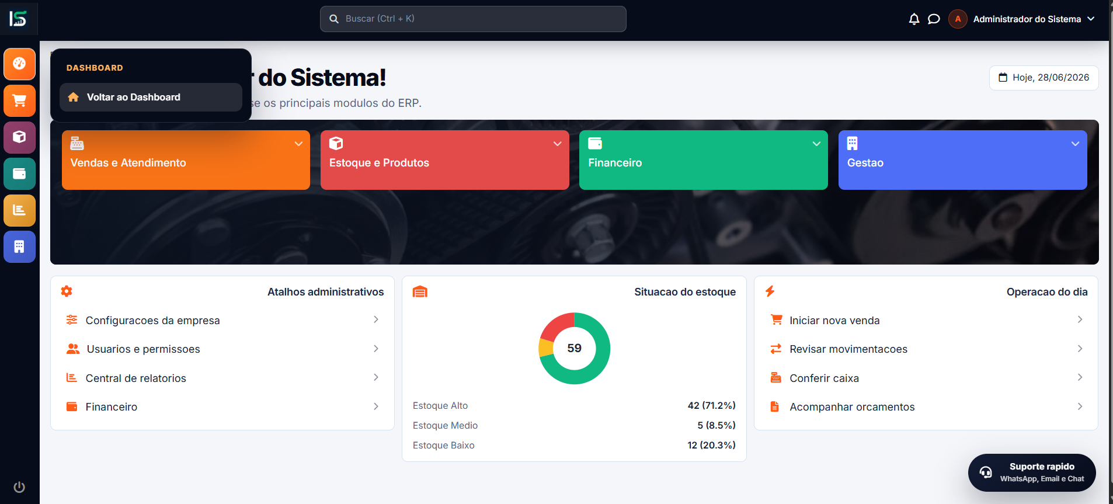The image size is (1113, 504).
Task: Click the chart icon beside Central de relatorios
Action: pyautogui.click(x=72, y=378)
